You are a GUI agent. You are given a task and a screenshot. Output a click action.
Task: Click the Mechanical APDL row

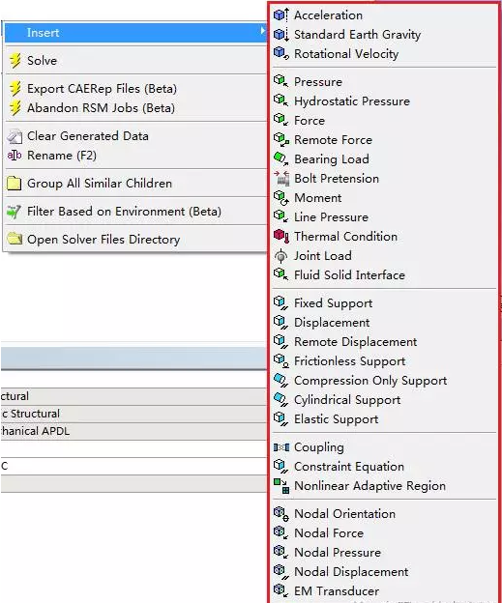(133, 431)
